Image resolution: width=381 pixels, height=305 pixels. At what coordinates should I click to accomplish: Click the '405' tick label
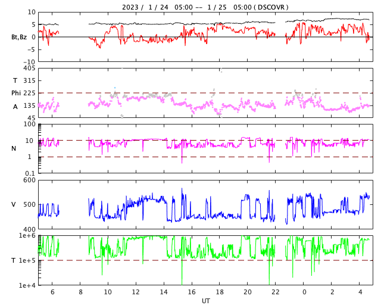coord(29,69)
